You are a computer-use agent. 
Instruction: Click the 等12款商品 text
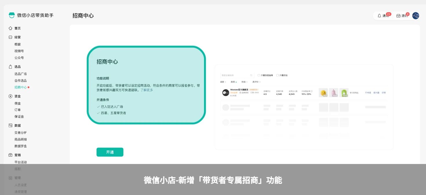pos(354,93)
